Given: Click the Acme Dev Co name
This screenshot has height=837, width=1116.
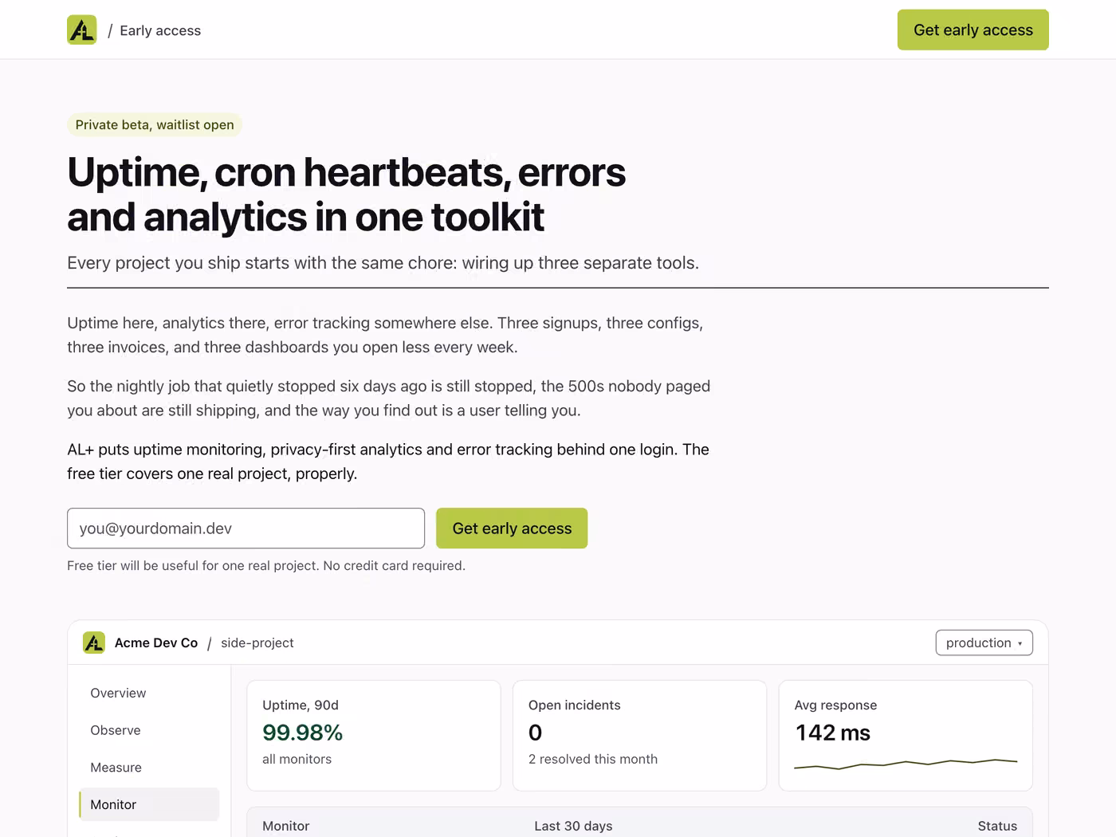Looking at the screenshot, I should tap(156, 642).
